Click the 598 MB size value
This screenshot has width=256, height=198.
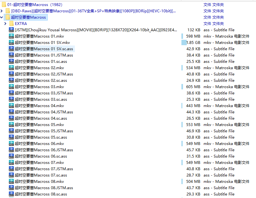(x=193, y=36)
